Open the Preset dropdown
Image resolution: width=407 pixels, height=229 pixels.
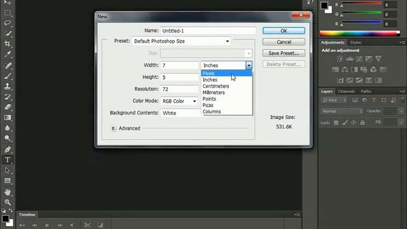tap(181, 41)
